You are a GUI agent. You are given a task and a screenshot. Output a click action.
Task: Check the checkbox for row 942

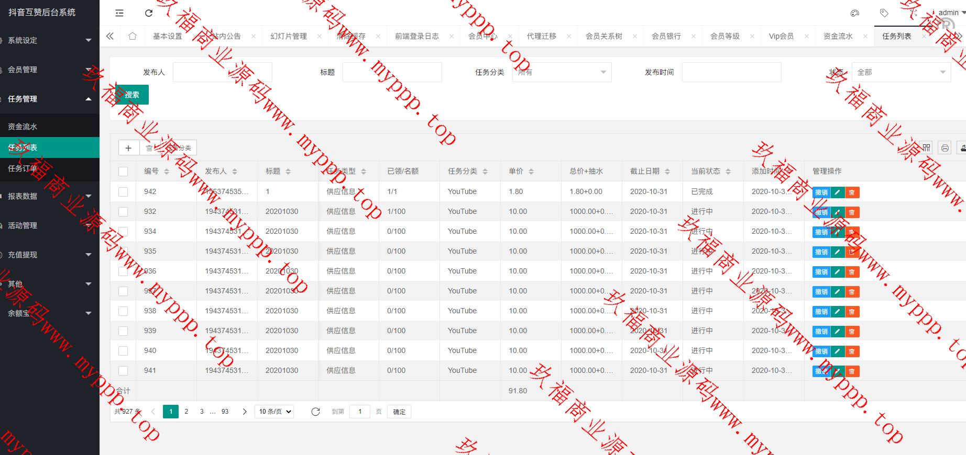[123, 192]
